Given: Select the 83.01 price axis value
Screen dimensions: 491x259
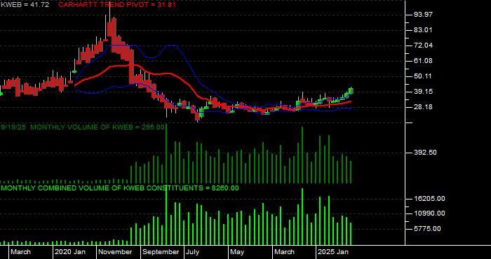Looking at the screenshot, I should pos(422,30).
